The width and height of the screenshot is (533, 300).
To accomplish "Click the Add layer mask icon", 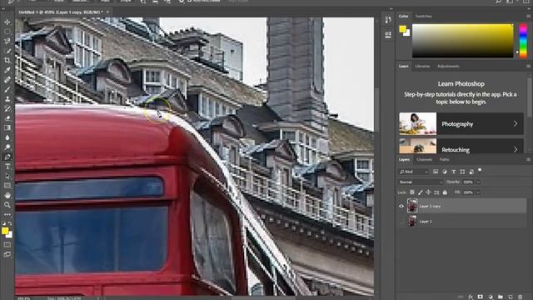I will point(481,297).
